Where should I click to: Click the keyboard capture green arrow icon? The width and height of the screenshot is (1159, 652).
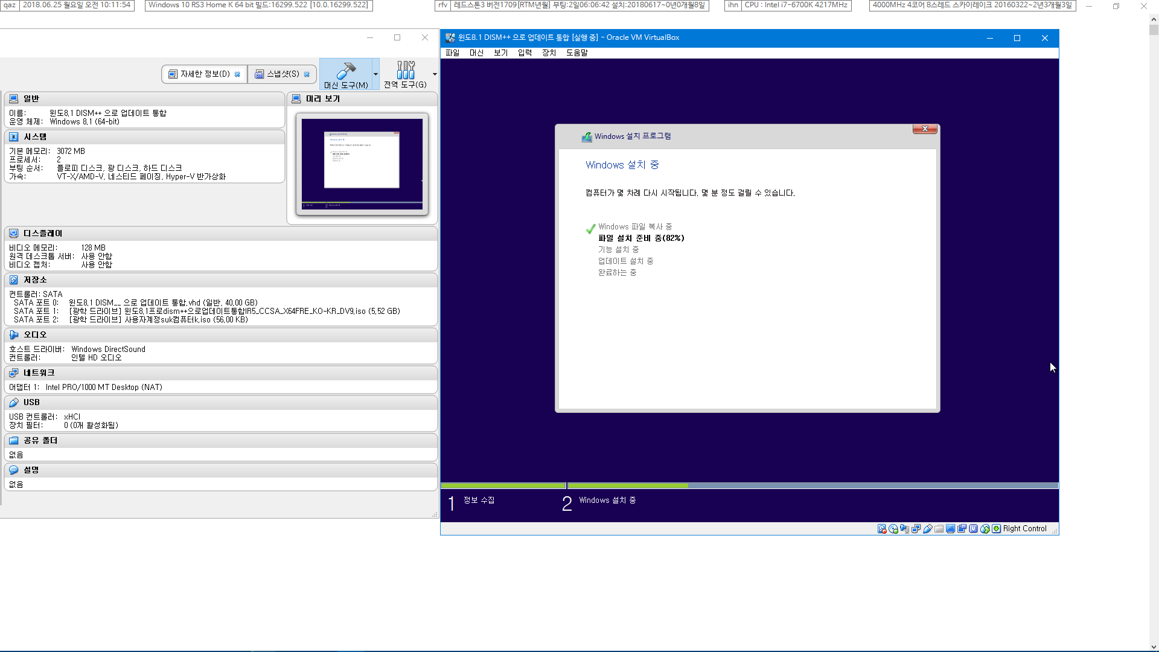[x=997, y=529]
